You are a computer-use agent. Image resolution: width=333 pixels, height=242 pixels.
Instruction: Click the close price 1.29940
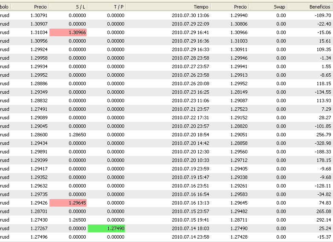[x=239, y=15]
